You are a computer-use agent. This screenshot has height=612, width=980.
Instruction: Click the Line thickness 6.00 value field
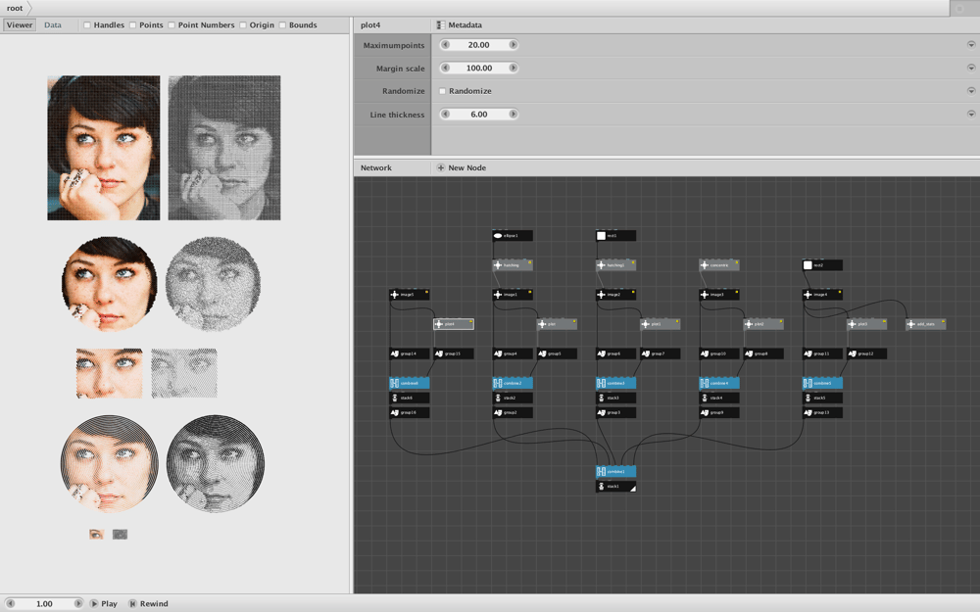click(479, 115)
